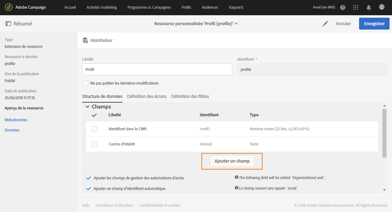
Task: Open the user profile avatar icon
Action: (382, 7)
